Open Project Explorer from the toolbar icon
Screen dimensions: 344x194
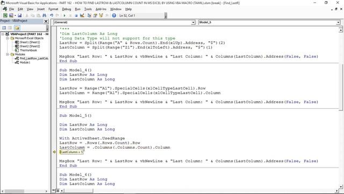89,16
